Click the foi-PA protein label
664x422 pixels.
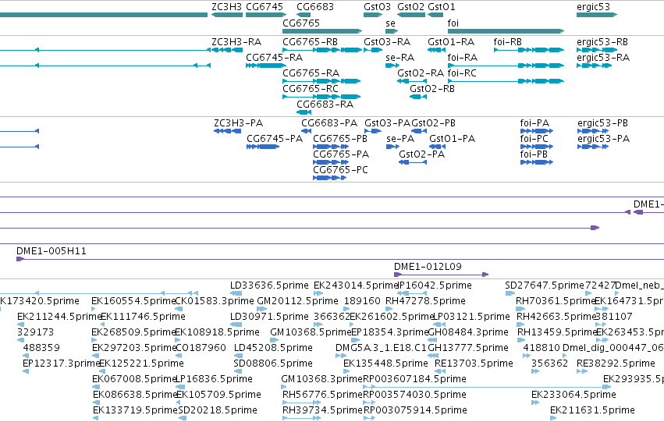pyautogui.click(x=534, y=123)
